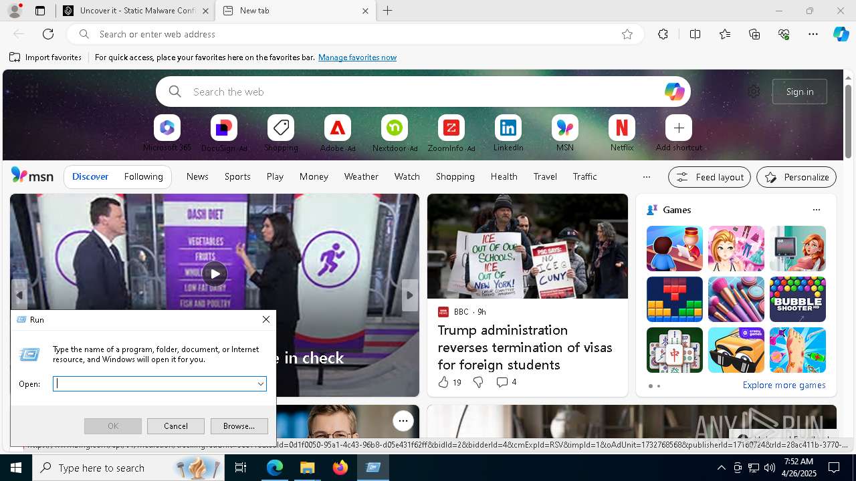Image resolution: width=856 pixels, height=481 pixels.
Task: Like the Trump administration visas article
Action: click(x=443, y=382)
